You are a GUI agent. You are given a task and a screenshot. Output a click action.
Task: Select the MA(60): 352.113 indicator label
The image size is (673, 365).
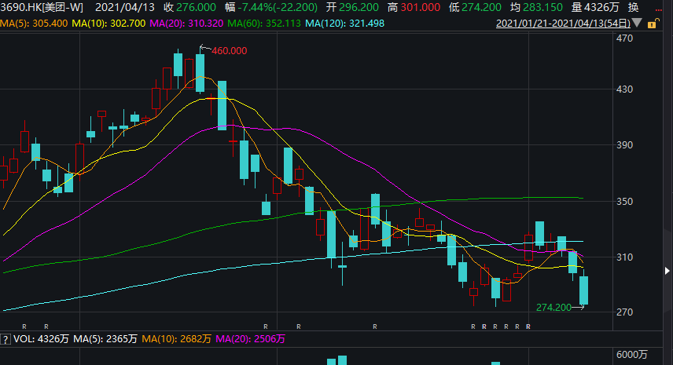pyautogui.click(x=264, y=24)
